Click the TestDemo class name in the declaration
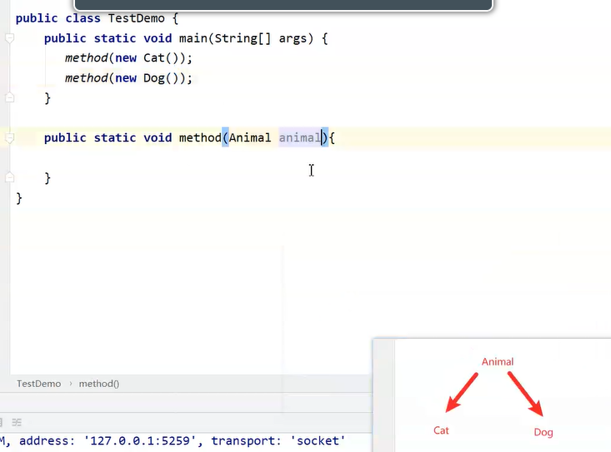611x452 pixels. click(x=137, y=18)
